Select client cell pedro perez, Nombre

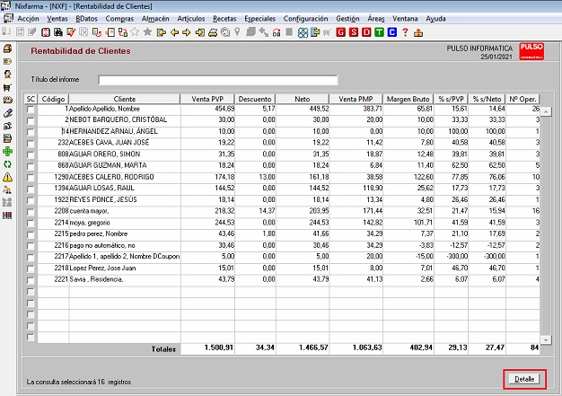coord(125,234)
